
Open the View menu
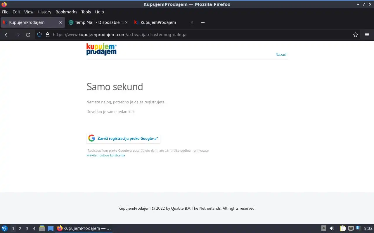coord(29,12)
